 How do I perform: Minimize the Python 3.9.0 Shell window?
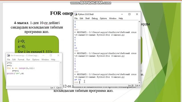point(122,14)
